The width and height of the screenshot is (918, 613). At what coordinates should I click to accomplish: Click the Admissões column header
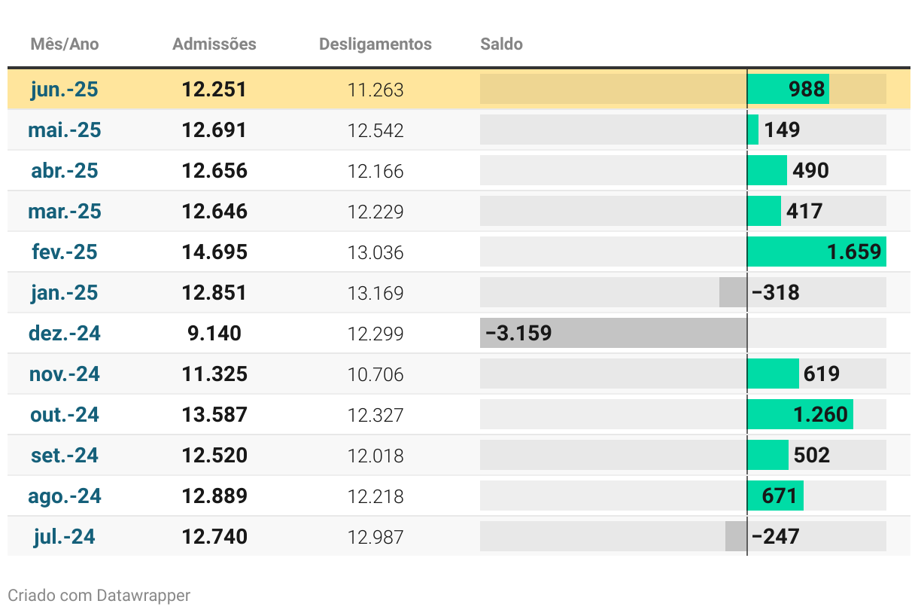click(x=214, y=44)
